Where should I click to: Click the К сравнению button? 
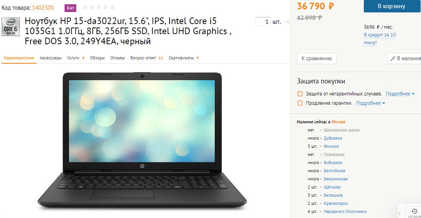[x=317, y=59]
